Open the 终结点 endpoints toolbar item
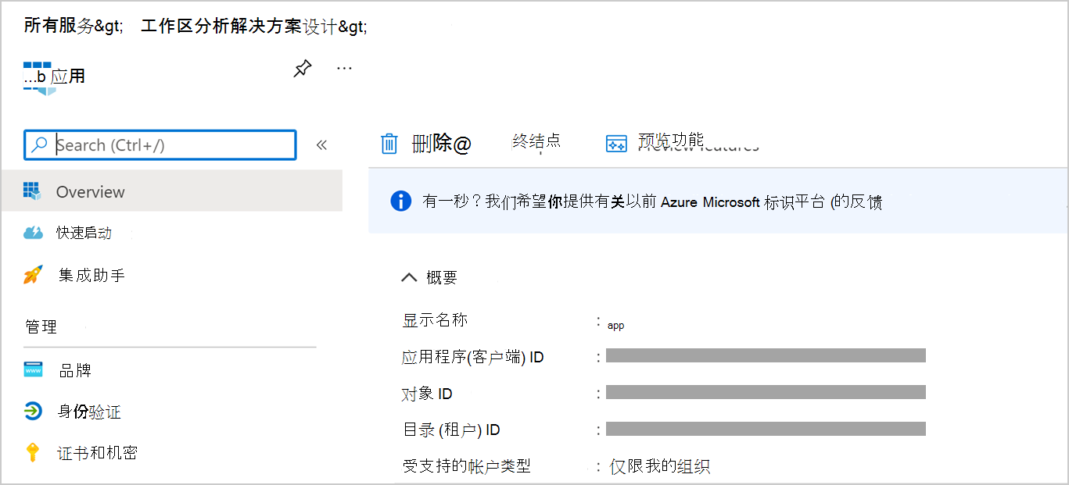Viewport: 1069px width, 485px height. 536,141
